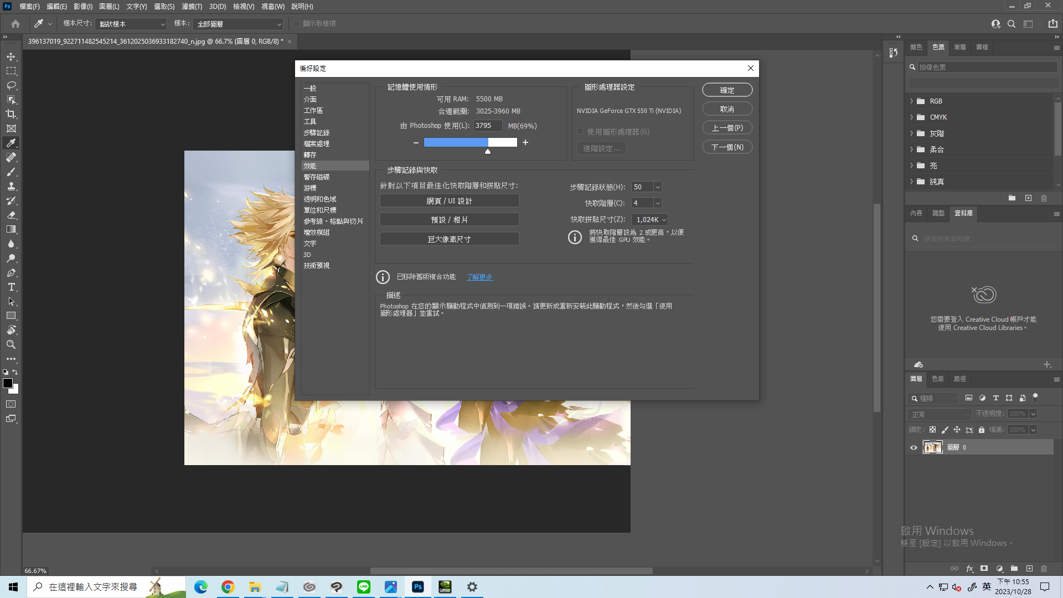Open 步驟記錄狀態 dropdown arrow
This screenshot has height=598, width=1063.
tap(658, 187)
